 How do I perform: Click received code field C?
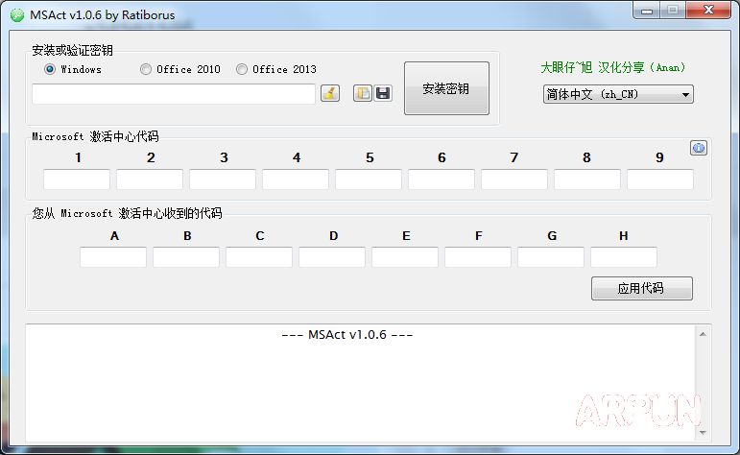(258, 257)
